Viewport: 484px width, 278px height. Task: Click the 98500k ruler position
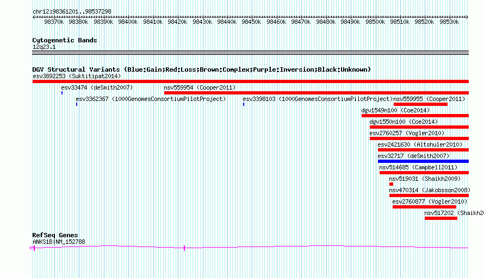click(375, 22)
